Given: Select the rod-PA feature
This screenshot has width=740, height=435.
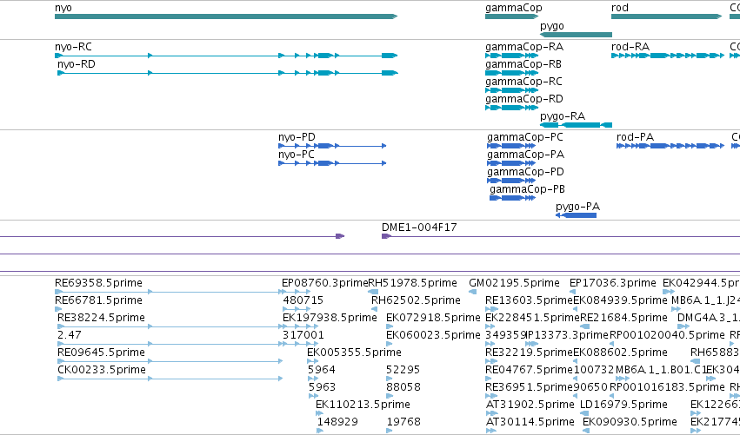Looking at the screenshot, I should pos(670,146).
